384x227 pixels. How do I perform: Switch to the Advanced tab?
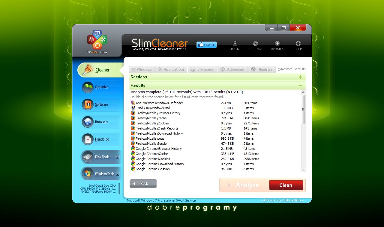[x=233, y=69]
